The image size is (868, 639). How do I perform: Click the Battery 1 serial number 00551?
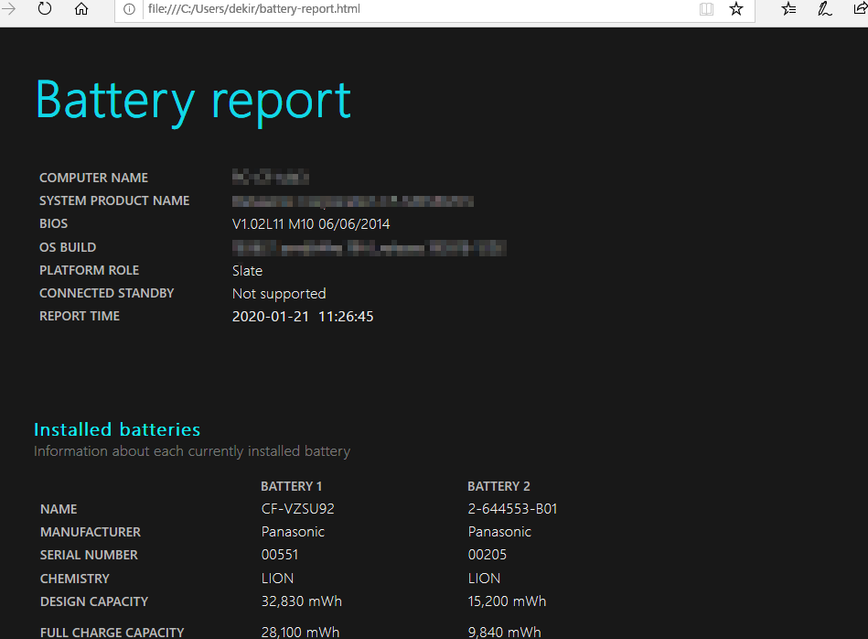point(280,555)
